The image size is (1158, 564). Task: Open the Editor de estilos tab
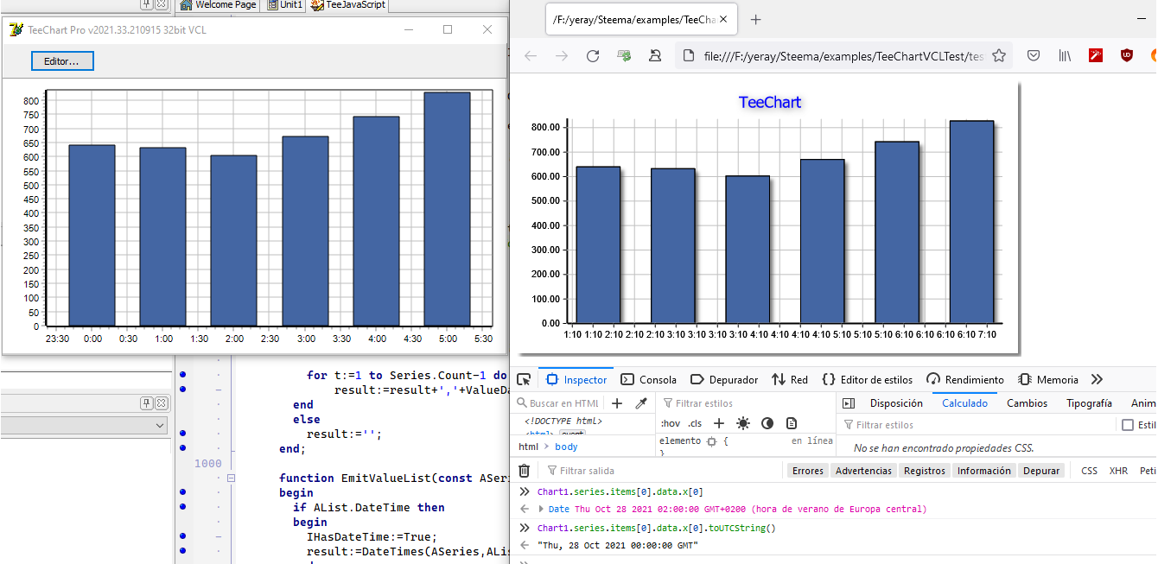(x=868, y=379)
